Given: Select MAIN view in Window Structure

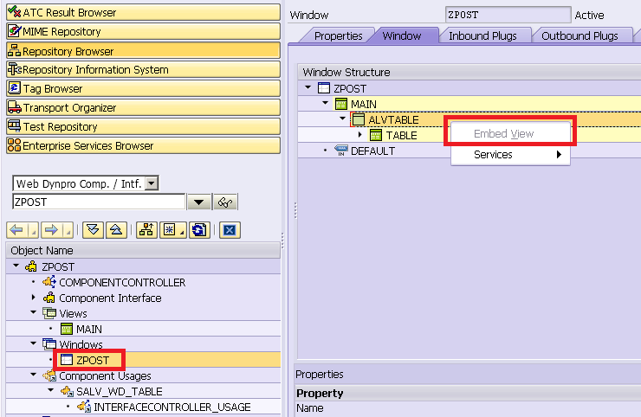Looking at the screenshot, I should tap(364, 104).
